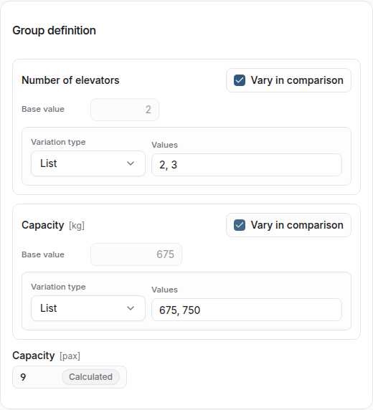Click Base value label under Capacity kg
This screenshot has height=410, width=373.
point(43,254)
